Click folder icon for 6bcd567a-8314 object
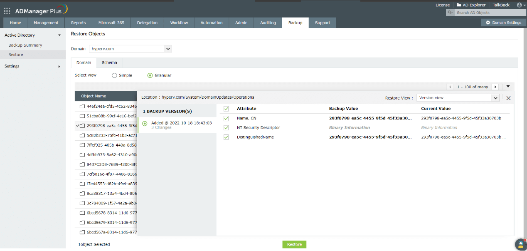Viewport: 527px width, 251px height. click(82, 232)
